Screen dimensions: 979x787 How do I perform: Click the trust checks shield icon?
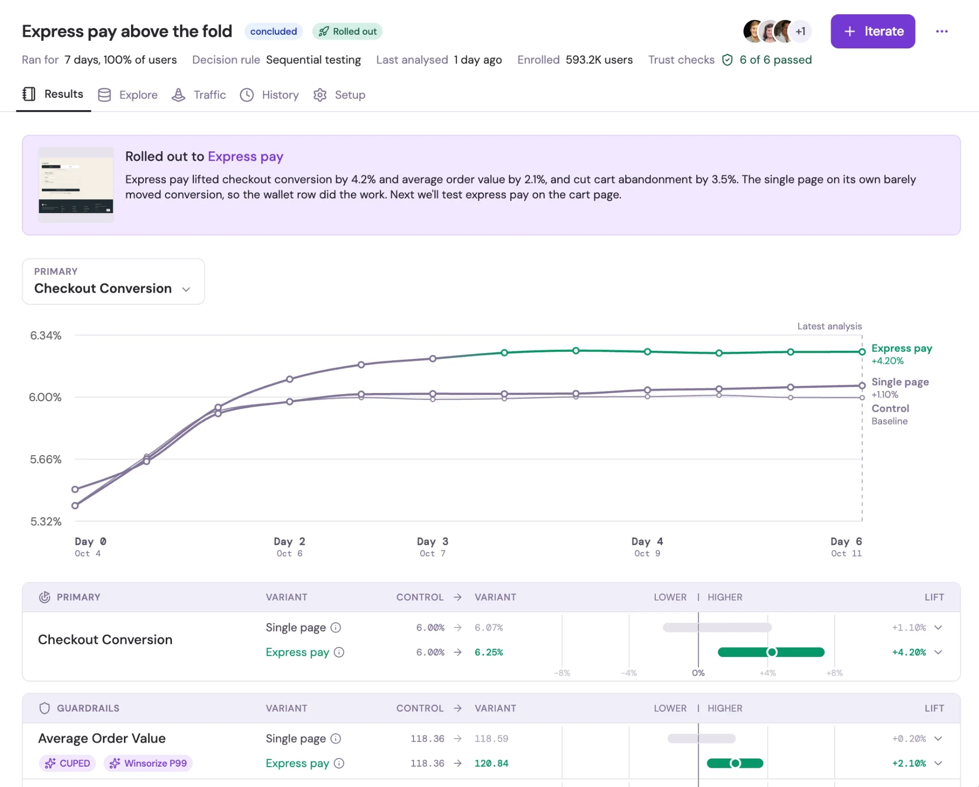[x=727, y=60]
